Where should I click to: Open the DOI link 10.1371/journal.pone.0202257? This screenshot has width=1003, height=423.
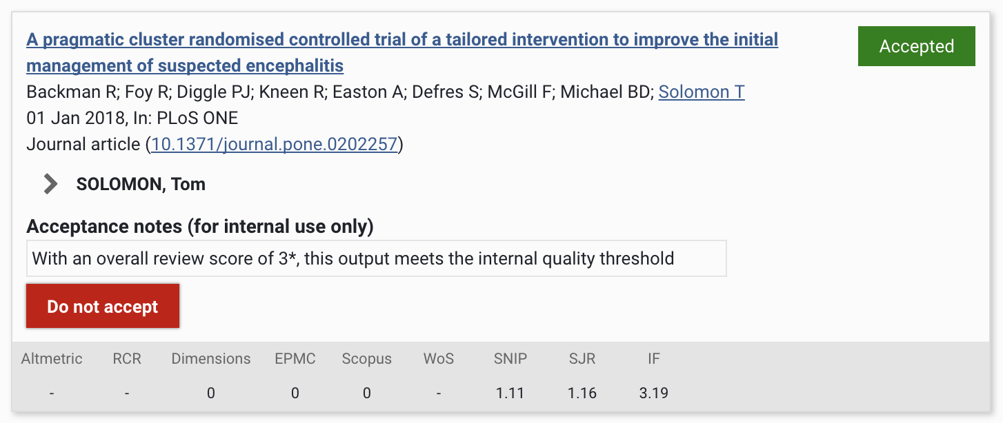275,144
